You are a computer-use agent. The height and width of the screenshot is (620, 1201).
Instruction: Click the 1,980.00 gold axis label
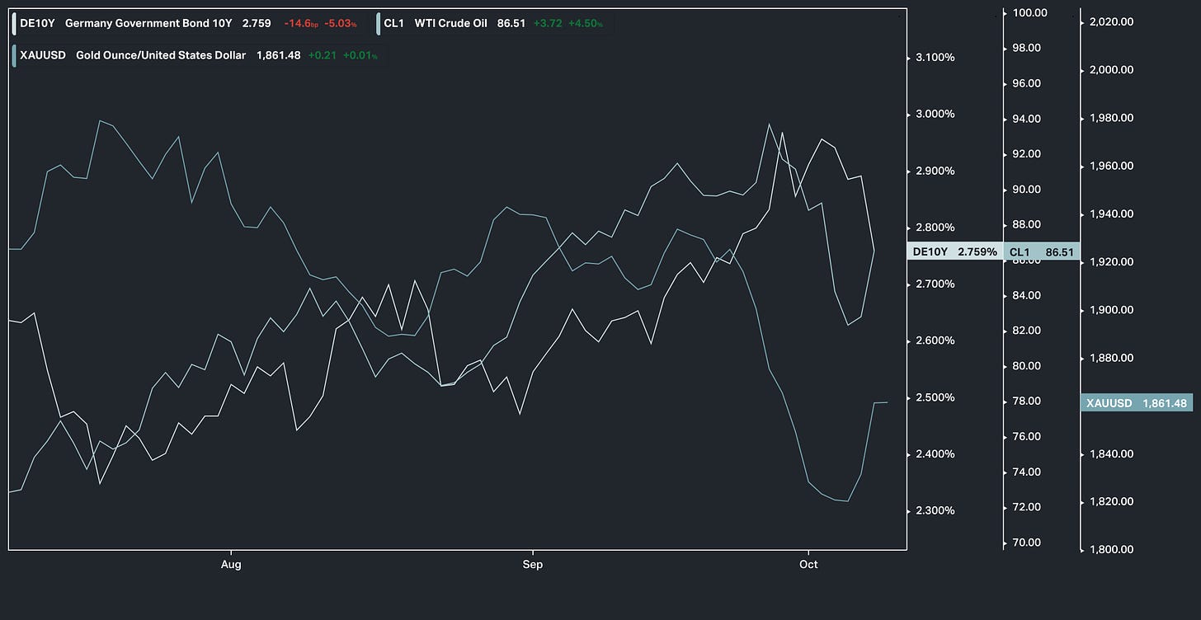pyautogui.click(x=1112, y=118)
